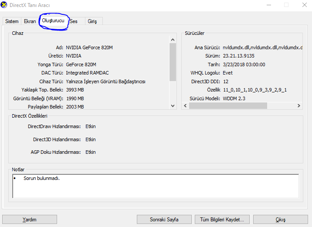Click inside the Notlar text box
The height and width of the screenshot is (227, 312).
(156, 186)
